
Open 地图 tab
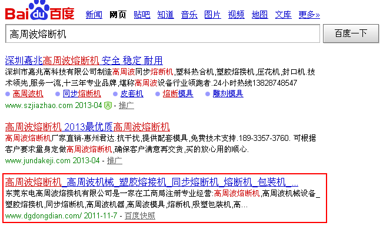[259, 15]
